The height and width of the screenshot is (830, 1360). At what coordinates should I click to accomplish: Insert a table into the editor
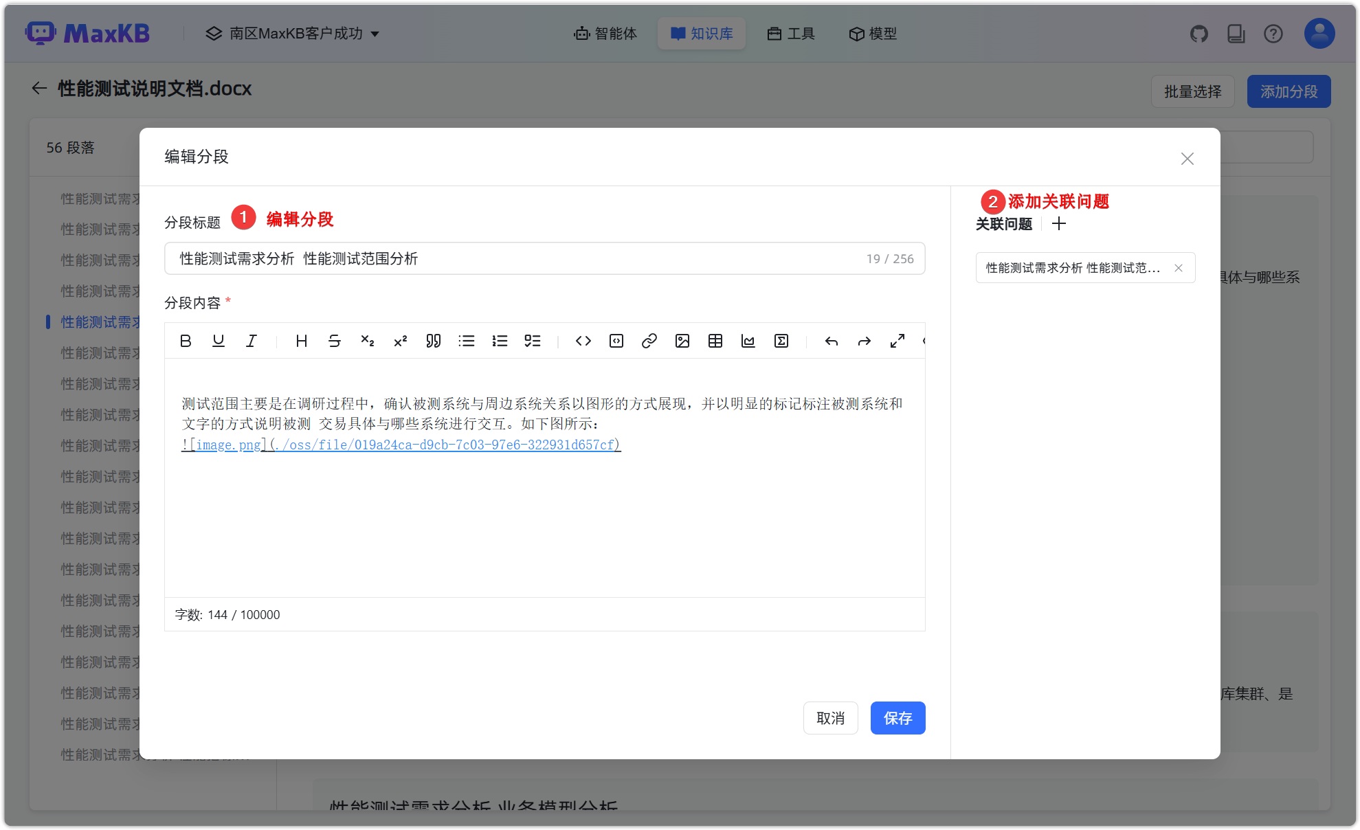(x=715, y=341)
